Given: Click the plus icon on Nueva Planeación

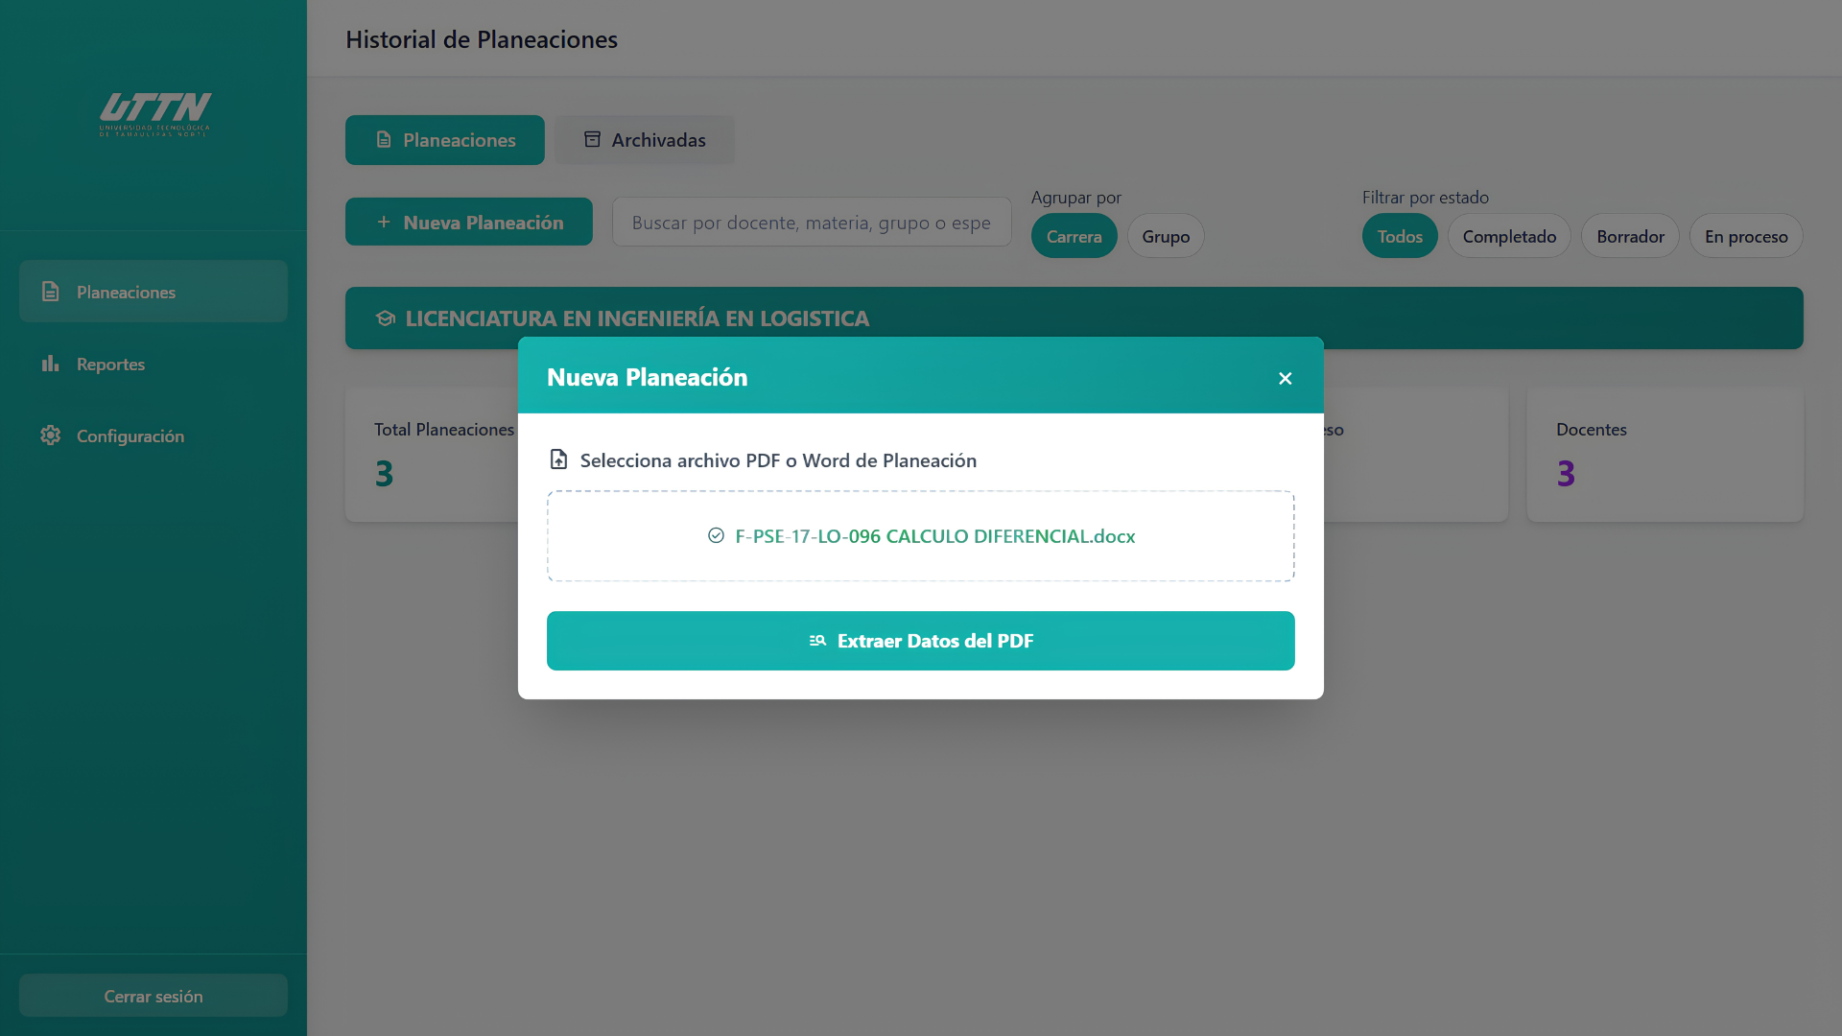Looking at the screenshot, I should 384,222.
